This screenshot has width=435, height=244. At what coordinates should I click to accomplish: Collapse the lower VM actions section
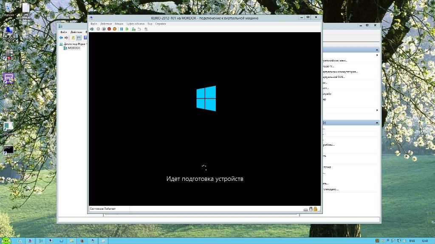[x=377, y=123]
